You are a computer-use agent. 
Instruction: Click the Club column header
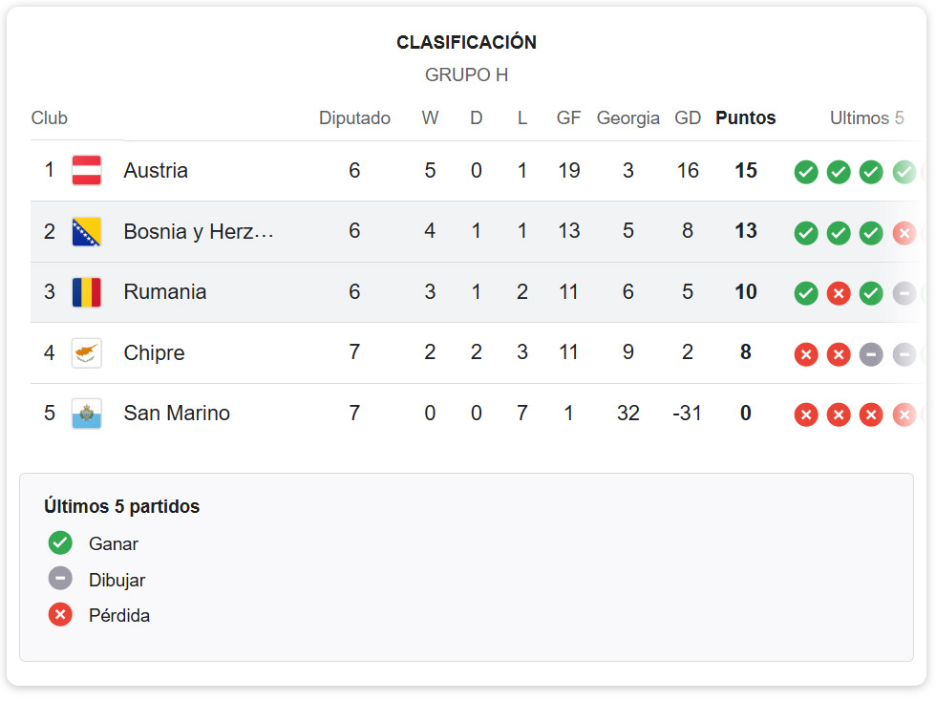pyautogui.click(x=50, y=118)
